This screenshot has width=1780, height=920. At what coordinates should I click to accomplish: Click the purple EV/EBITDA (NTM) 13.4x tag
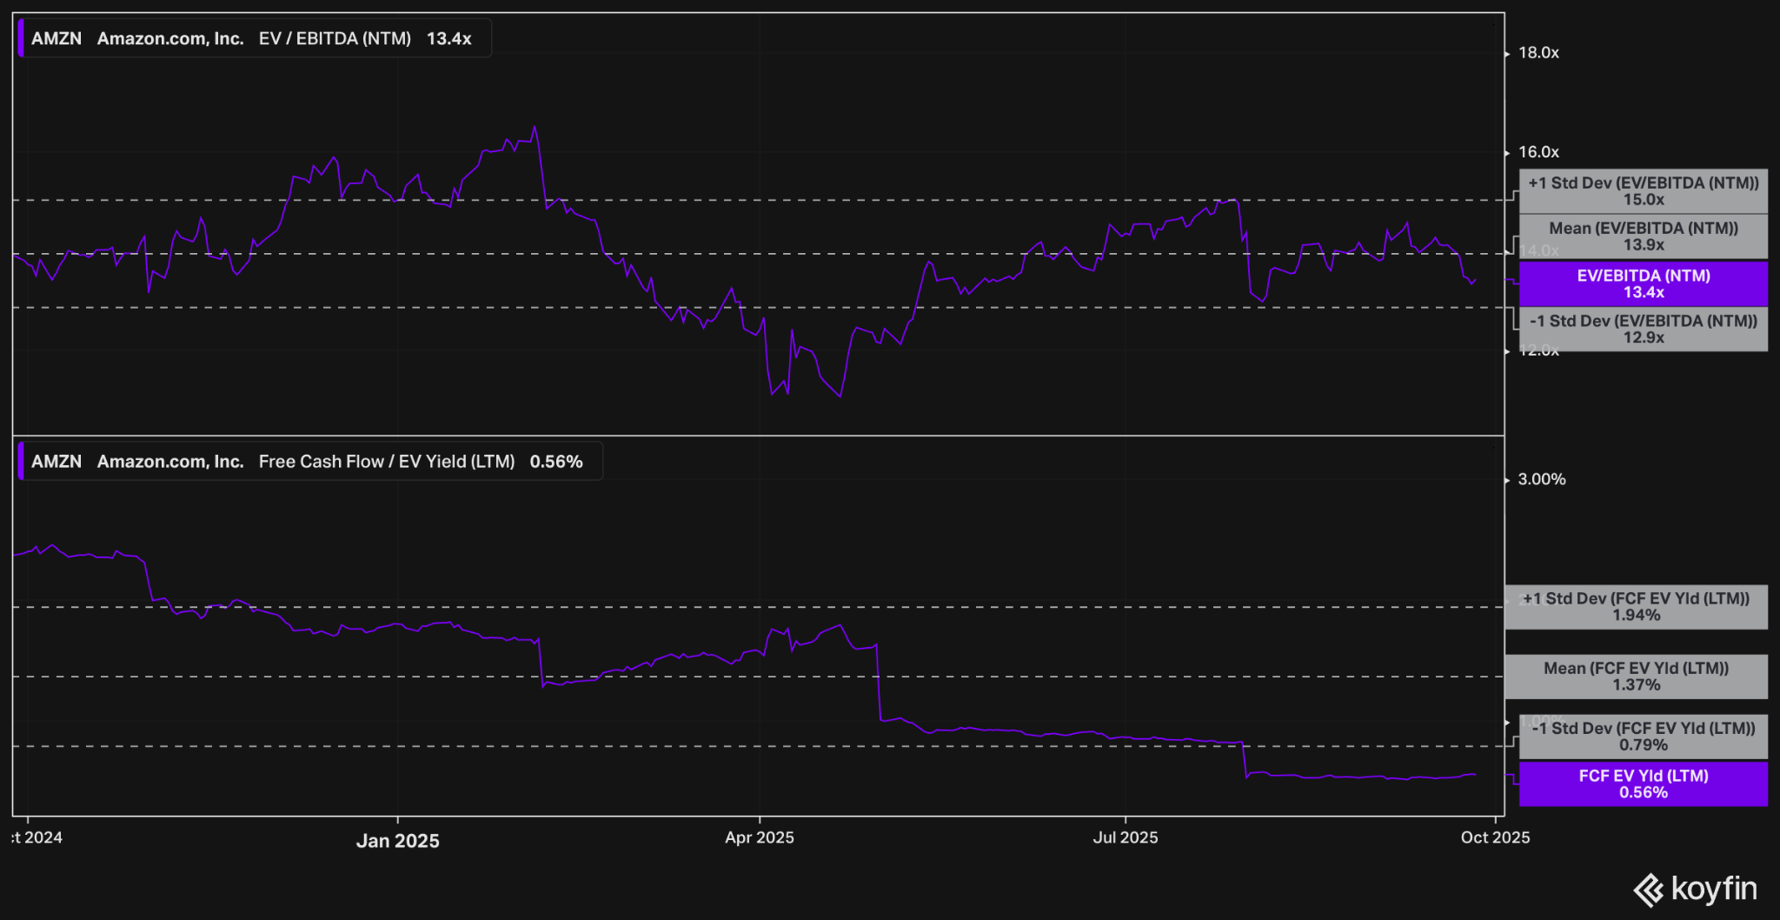[x=1644, y=283]
